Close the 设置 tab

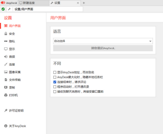pyautogui.click(x=78, y=3)
